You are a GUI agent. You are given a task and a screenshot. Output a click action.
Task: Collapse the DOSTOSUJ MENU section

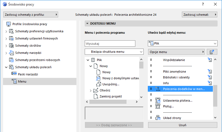click(87, 24)
